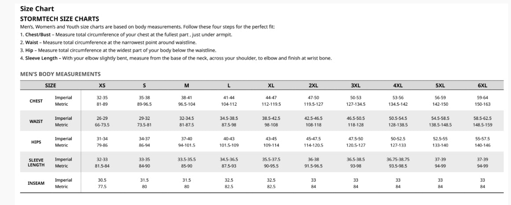
Task: Select the 58.5-62.5 waist value for 6XL
Action: [482, 118]
